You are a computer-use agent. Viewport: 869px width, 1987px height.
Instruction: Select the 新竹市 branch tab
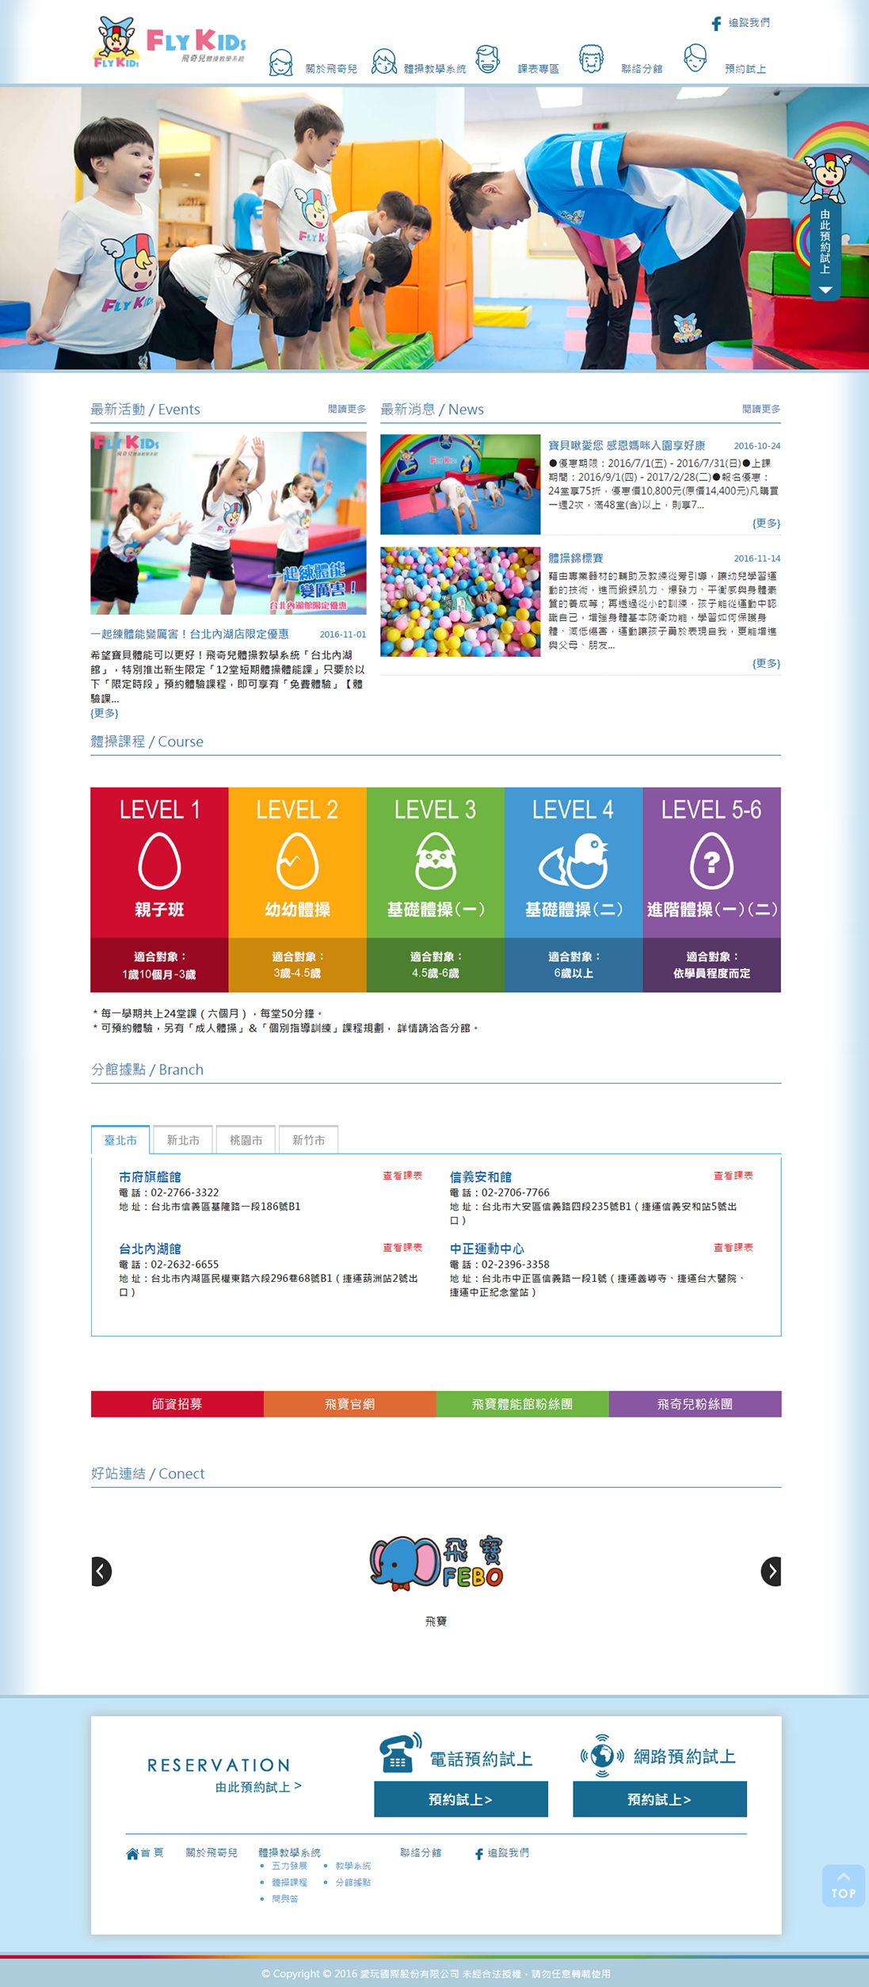click(x=308, y=1140)
